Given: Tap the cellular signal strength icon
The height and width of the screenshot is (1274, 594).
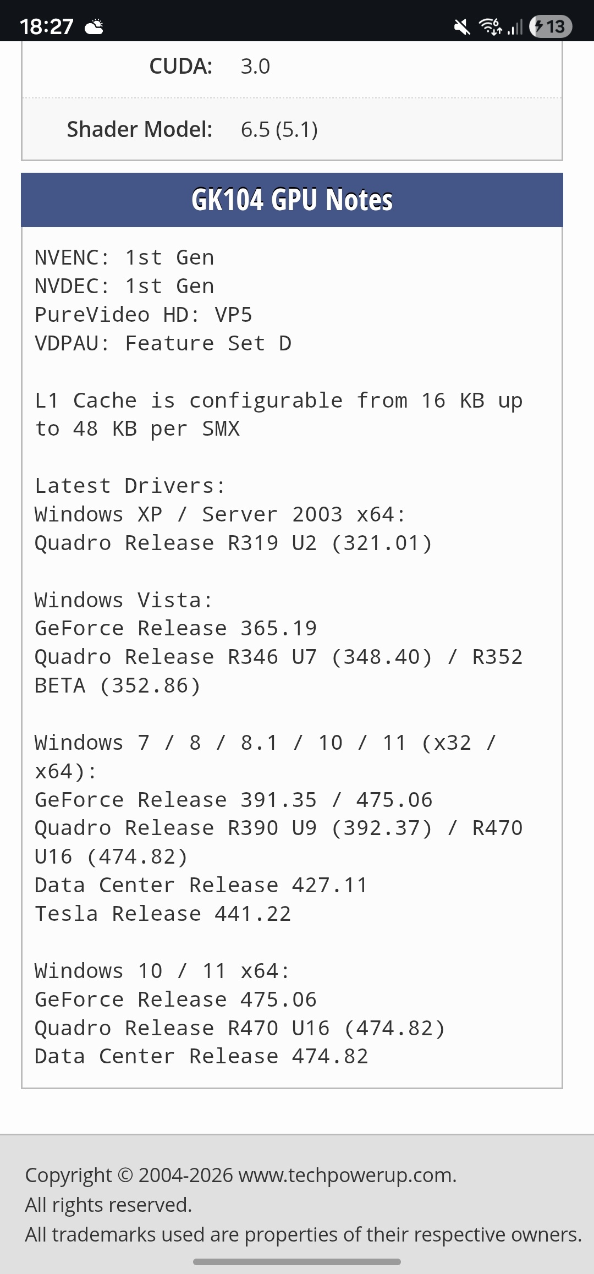Looking at the screenshot, I should click(x=515, y=26).
